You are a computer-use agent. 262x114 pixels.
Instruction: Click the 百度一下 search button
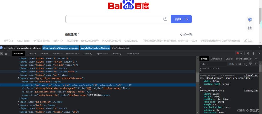coord(181,19)
